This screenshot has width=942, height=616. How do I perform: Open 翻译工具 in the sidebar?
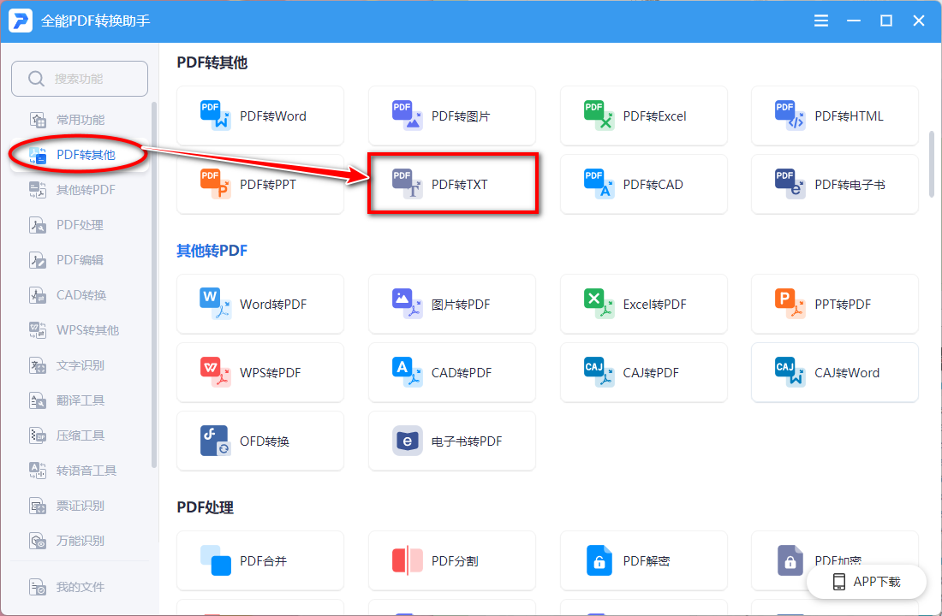click(x=80, y=400)
